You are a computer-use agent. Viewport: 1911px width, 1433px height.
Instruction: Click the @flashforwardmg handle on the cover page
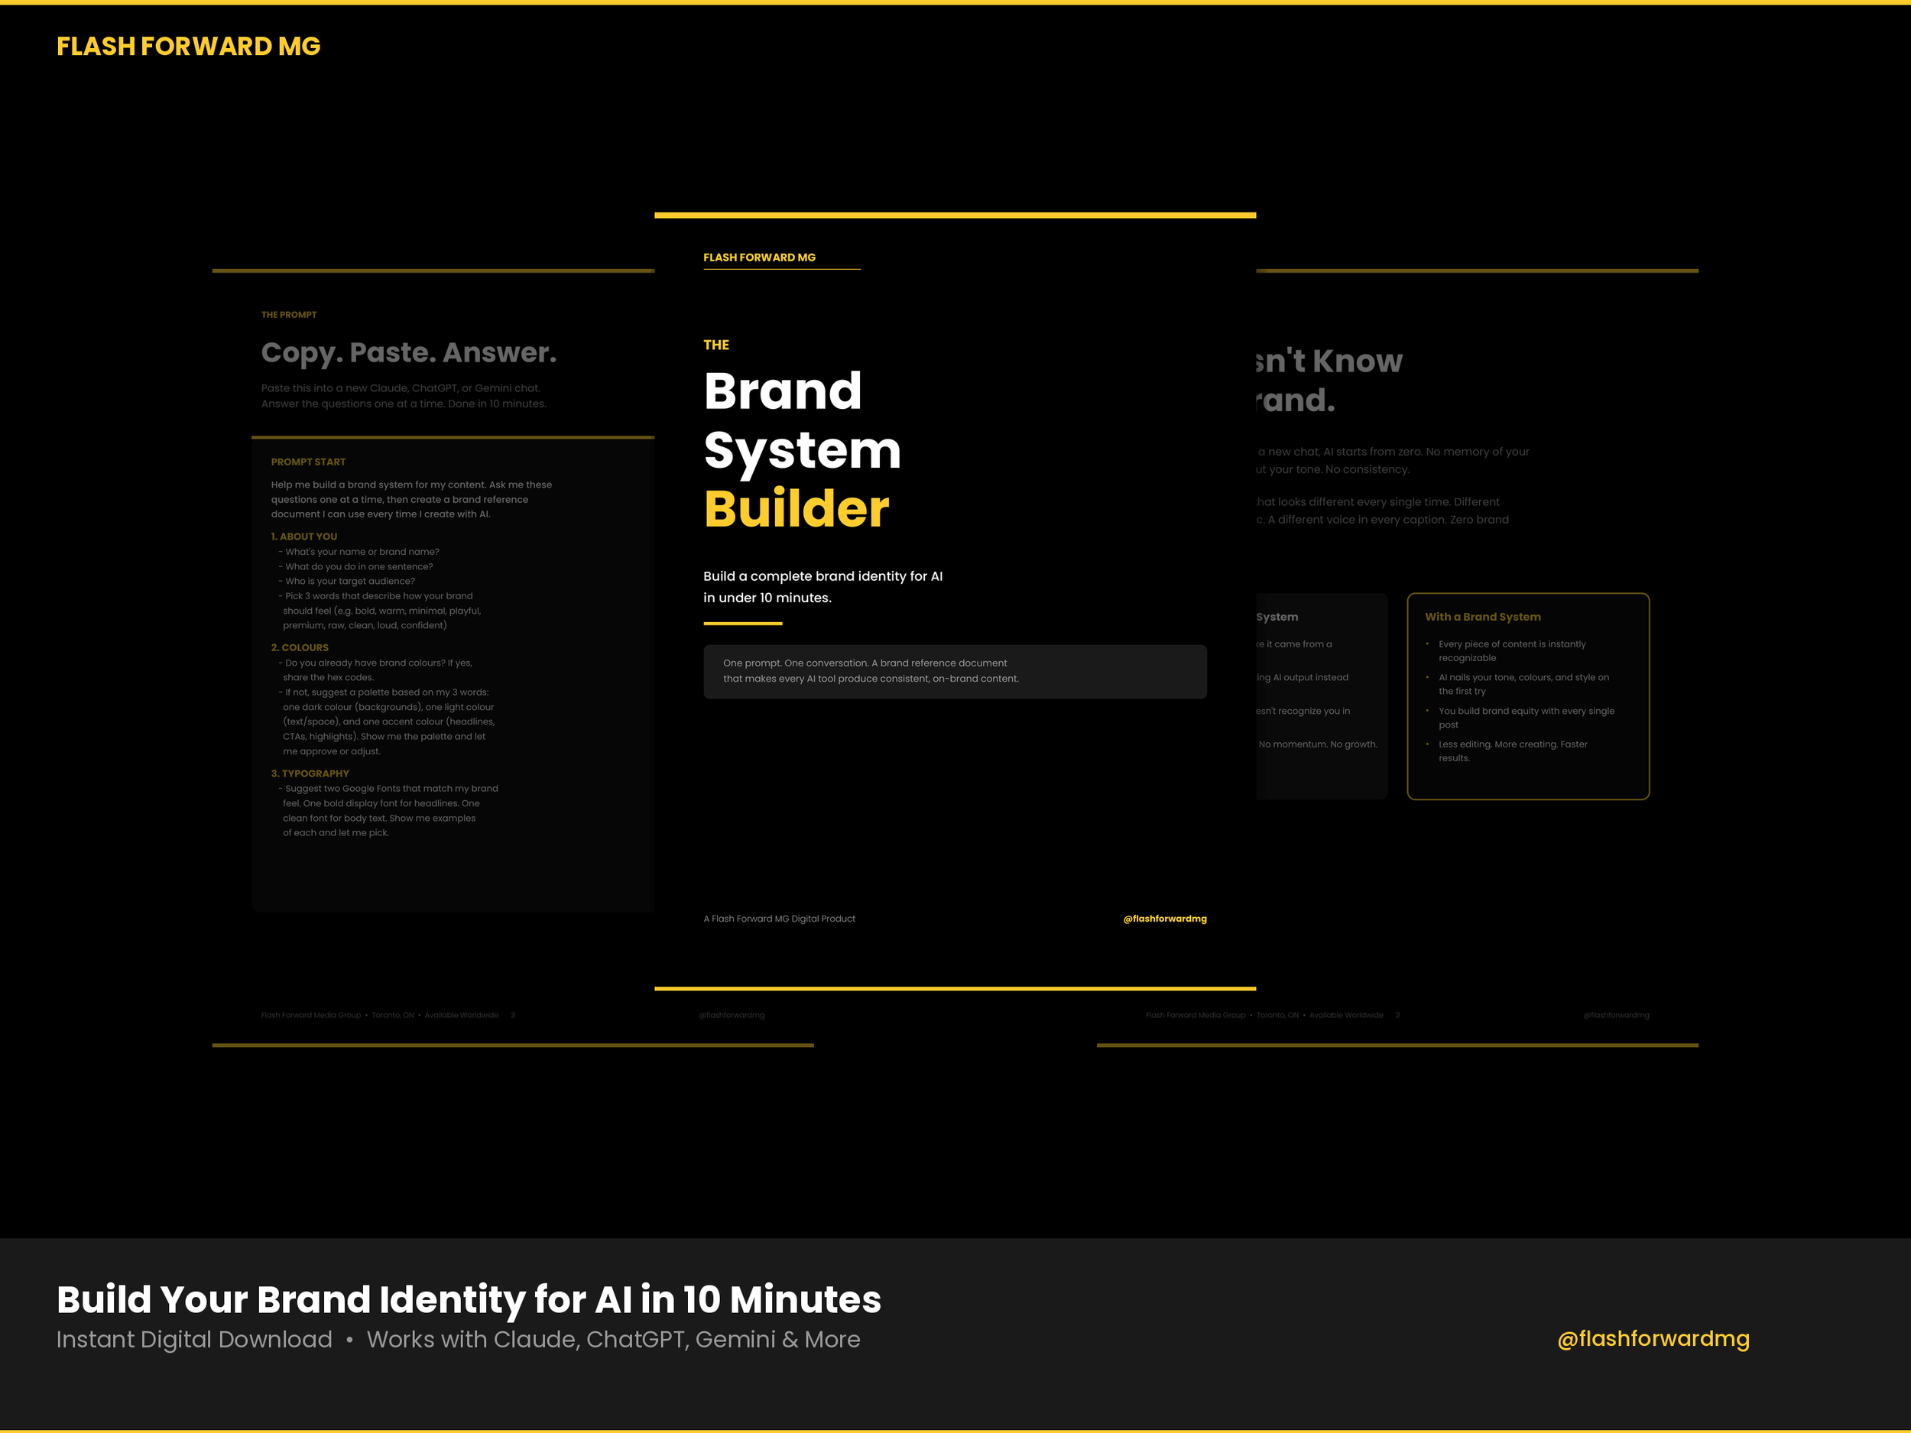click(x=1165, y=918)
